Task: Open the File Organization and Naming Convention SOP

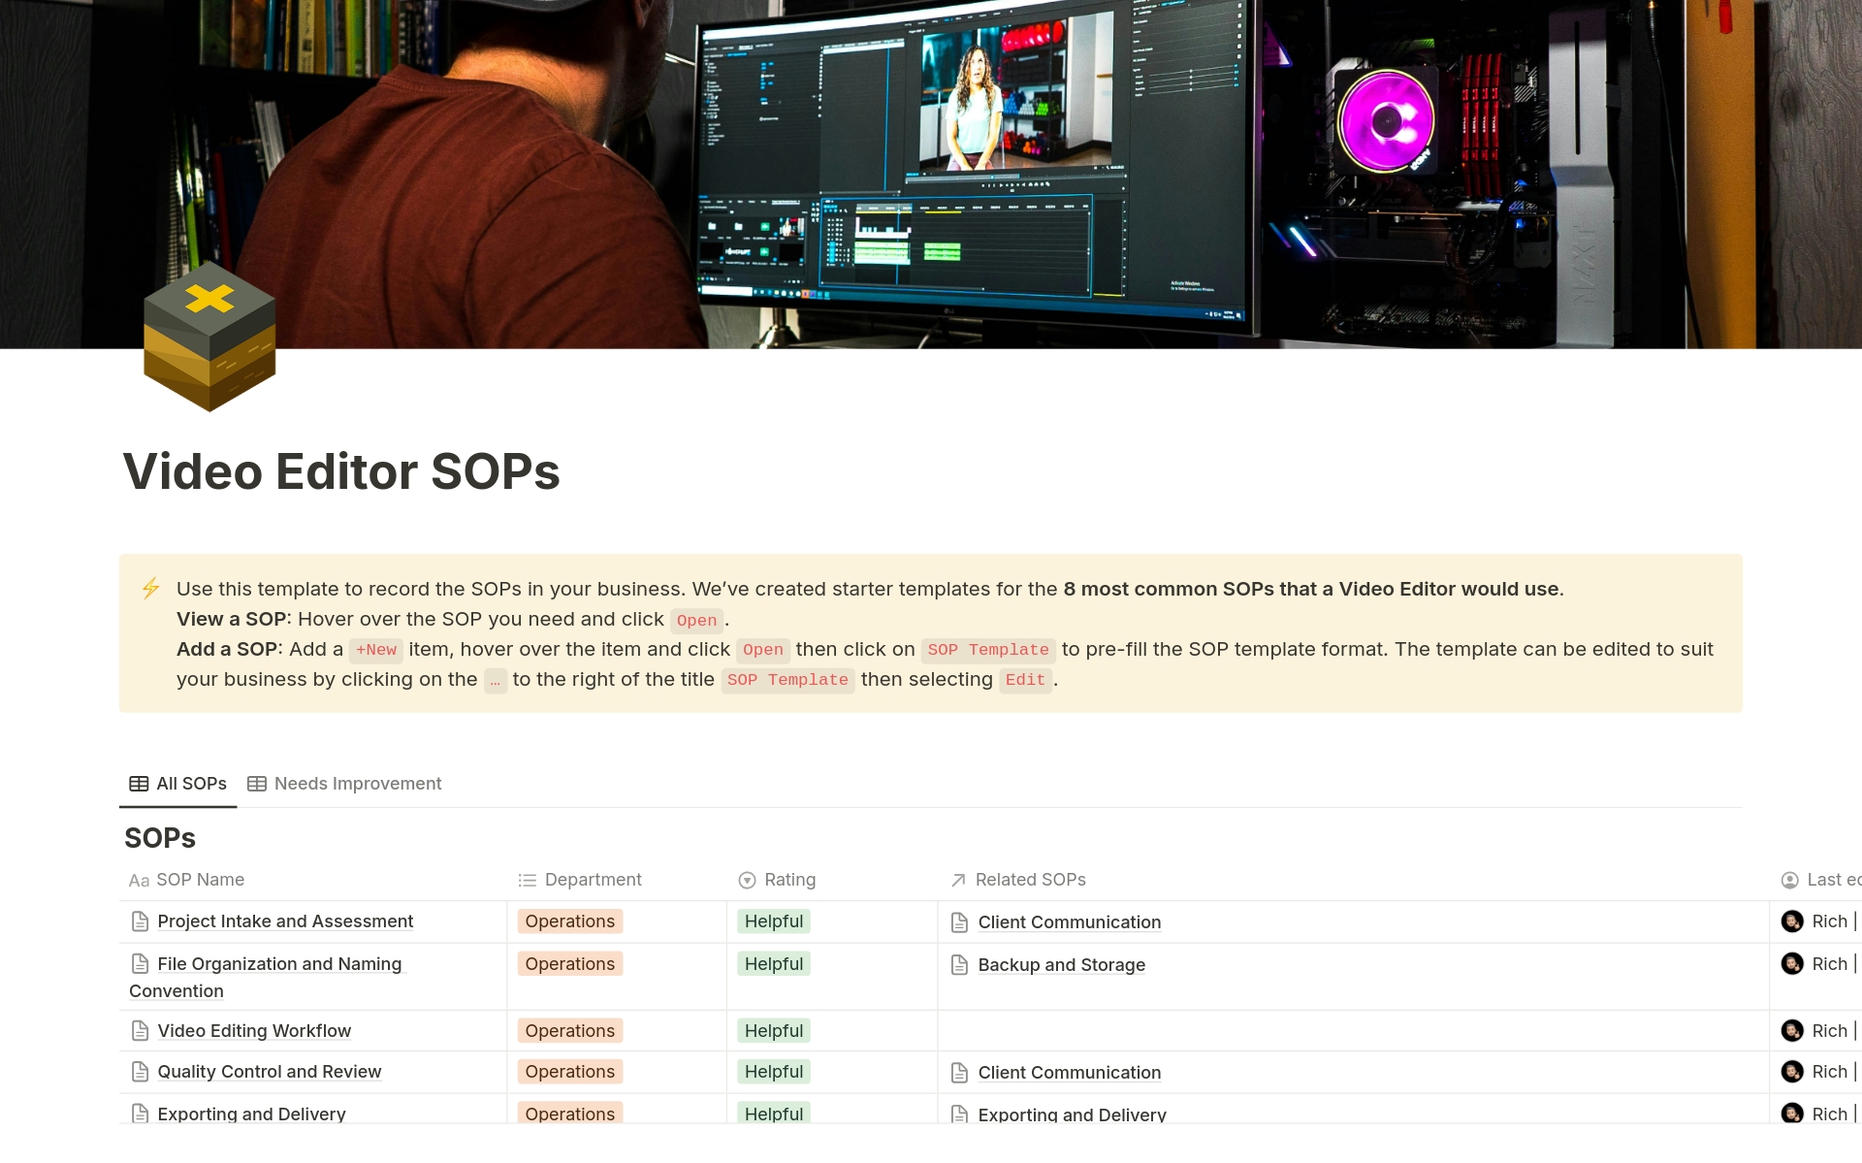Action: 279,964
